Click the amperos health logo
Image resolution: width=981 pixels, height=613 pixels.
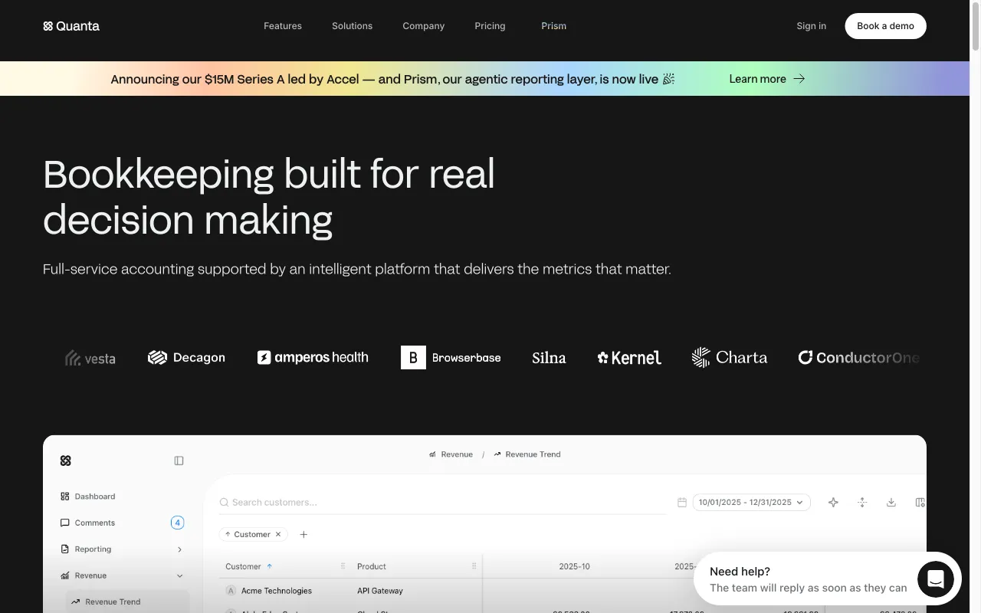313,358
